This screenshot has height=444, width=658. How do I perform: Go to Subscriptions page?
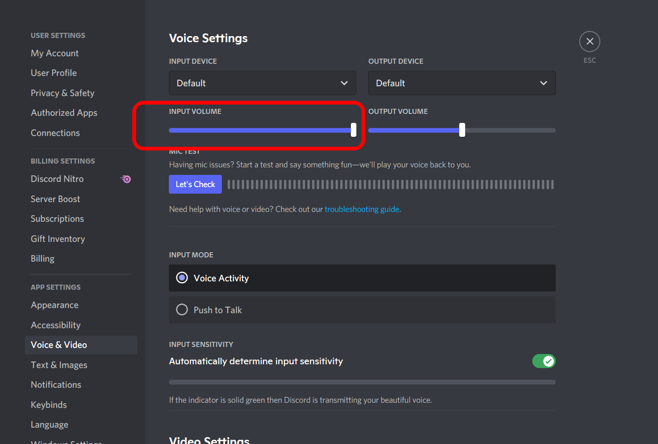tap(57, 219)
